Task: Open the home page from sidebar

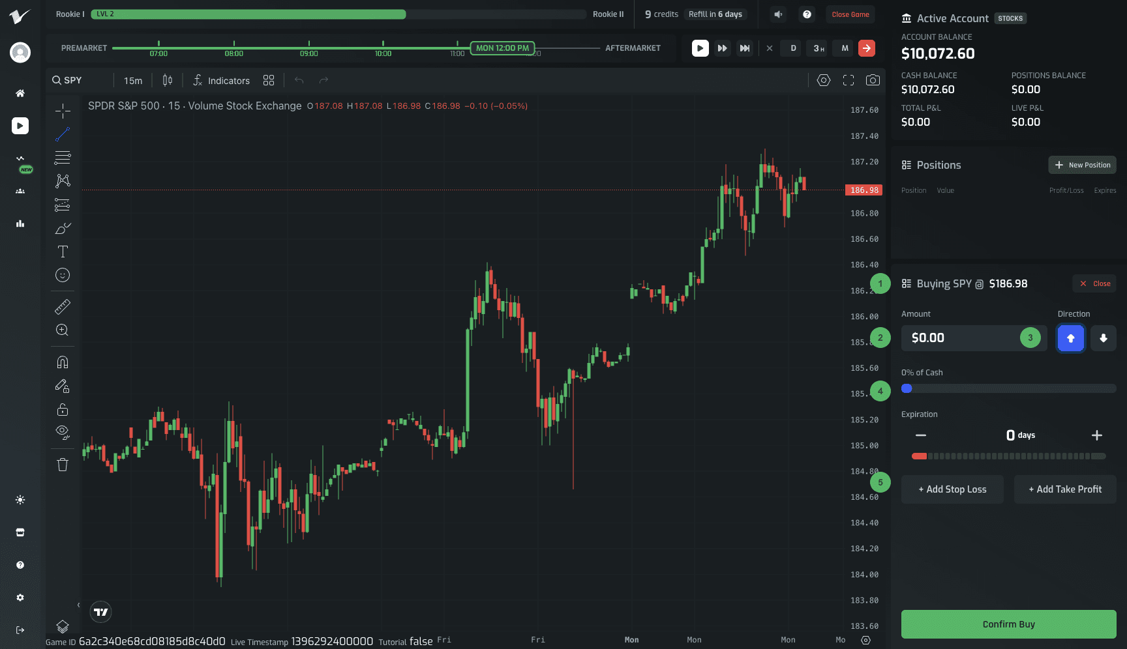Action: [20, 93]
